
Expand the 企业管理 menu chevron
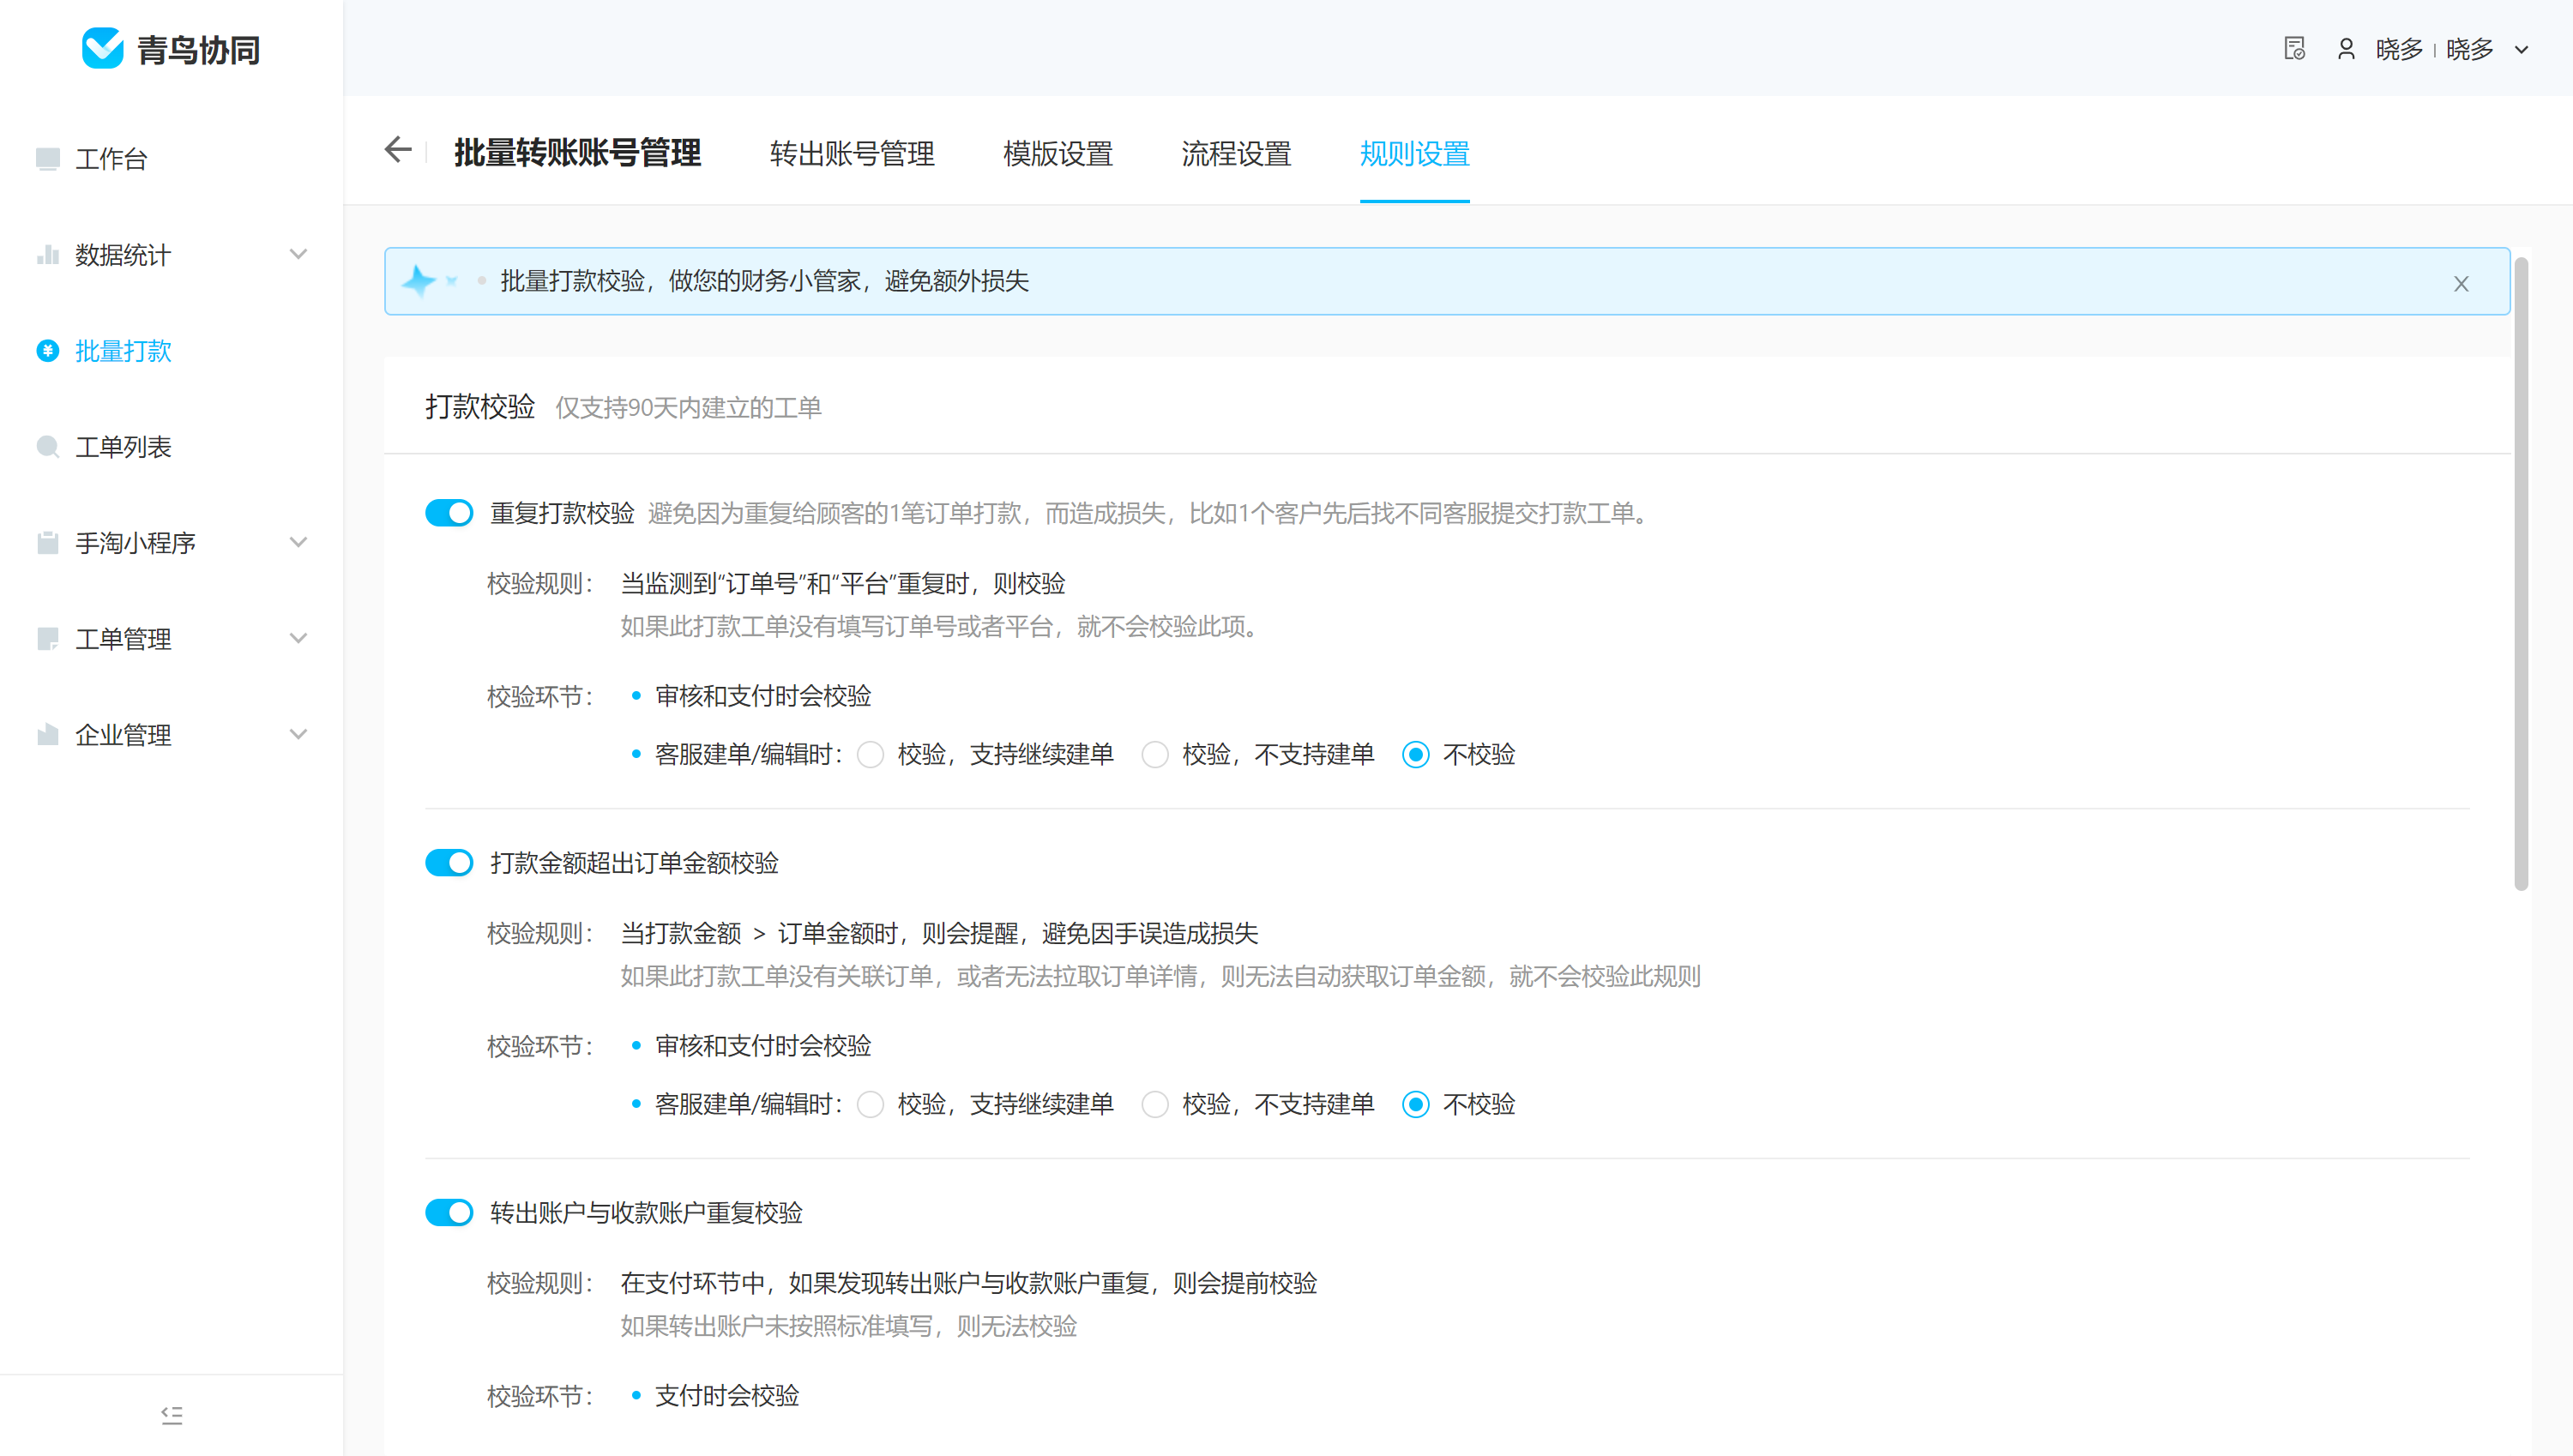coord(298,734)
